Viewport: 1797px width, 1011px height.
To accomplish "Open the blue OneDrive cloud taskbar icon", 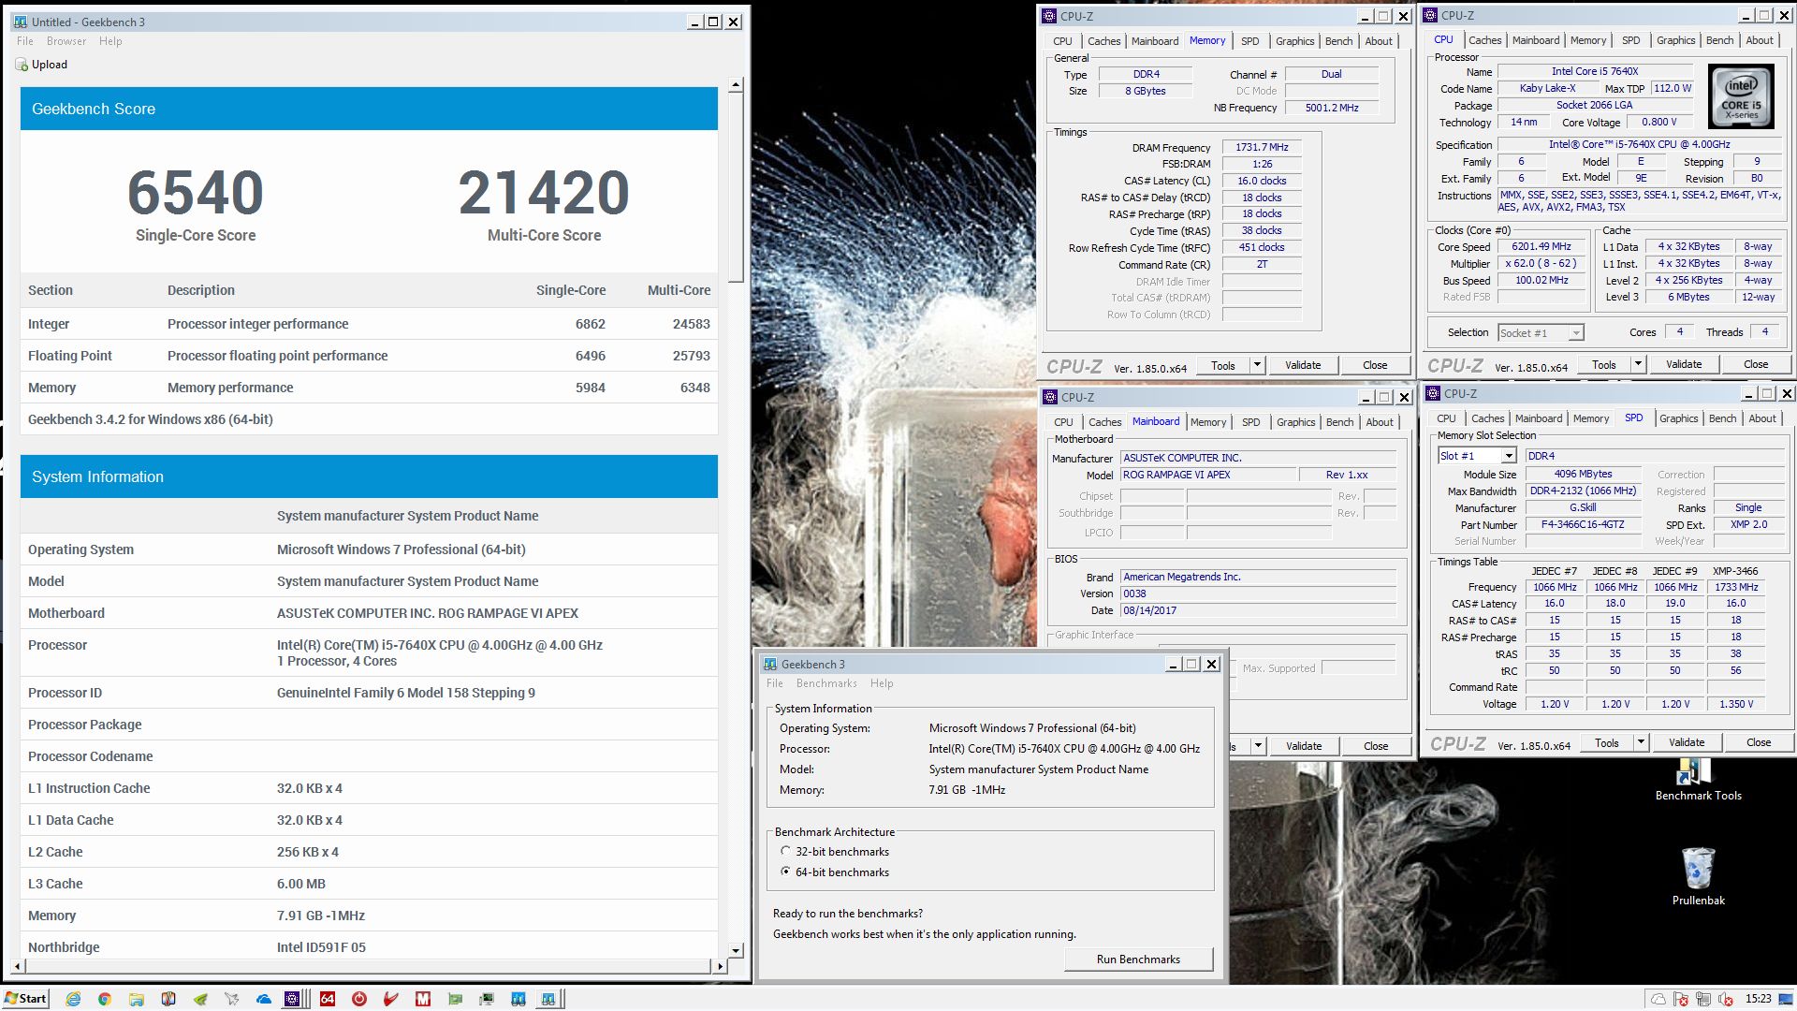I will click(264, 999).
